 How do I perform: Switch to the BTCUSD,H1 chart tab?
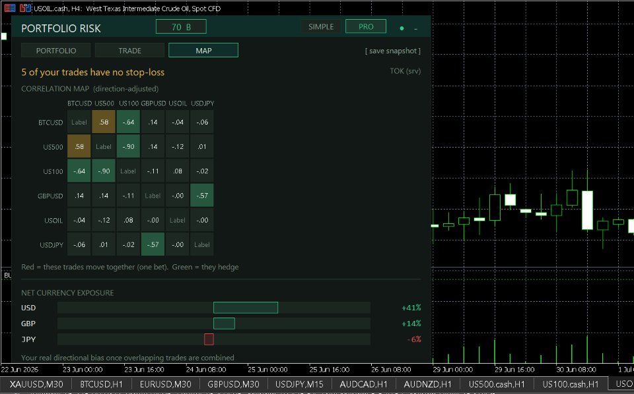pos(101,384)
